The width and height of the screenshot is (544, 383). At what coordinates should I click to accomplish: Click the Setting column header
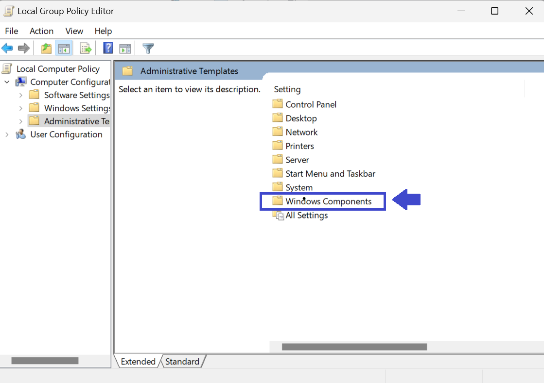[x=287, y=89]
